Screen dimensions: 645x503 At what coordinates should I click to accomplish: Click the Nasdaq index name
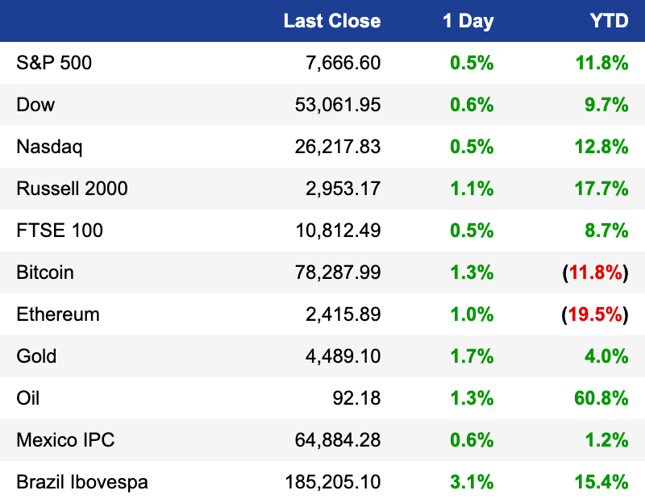(x=49, y=148)
